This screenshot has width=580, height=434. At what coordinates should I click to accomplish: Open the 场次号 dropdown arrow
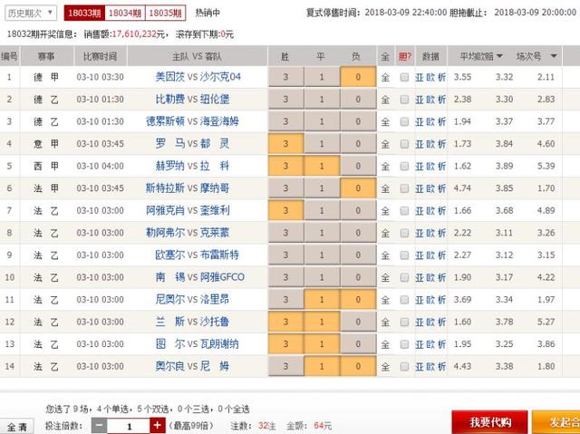554,56
